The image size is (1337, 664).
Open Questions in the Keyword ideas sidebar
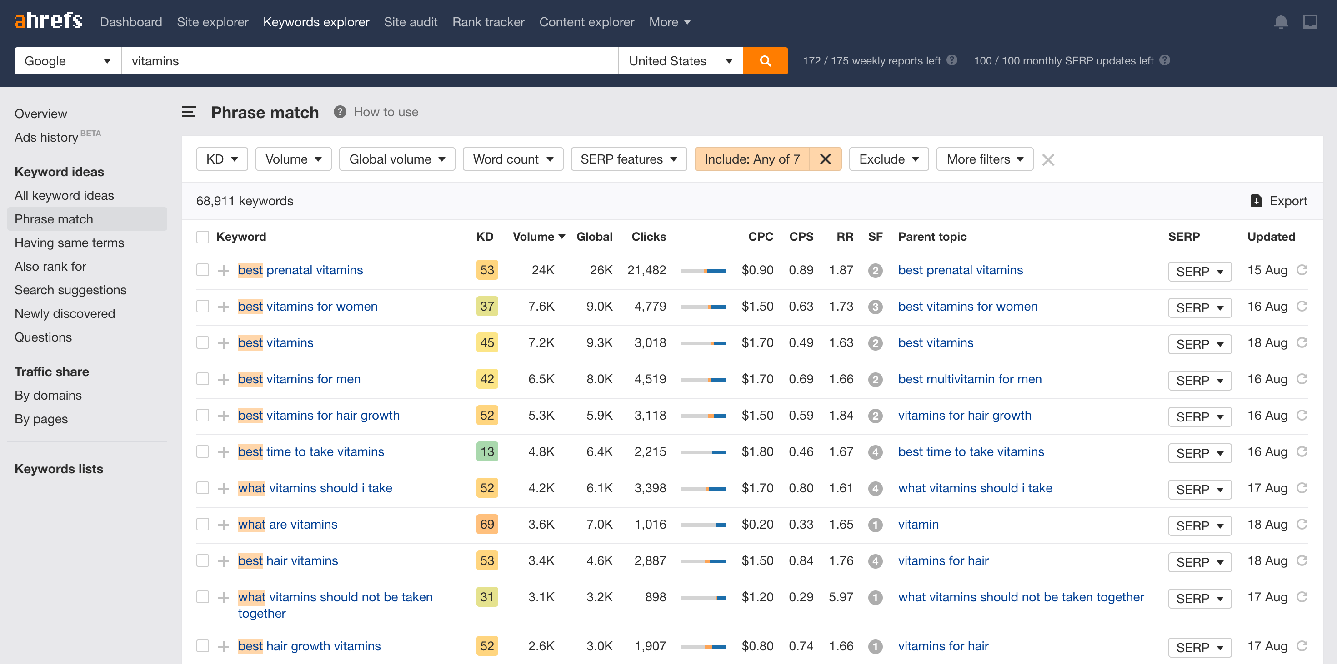point(43,337)
